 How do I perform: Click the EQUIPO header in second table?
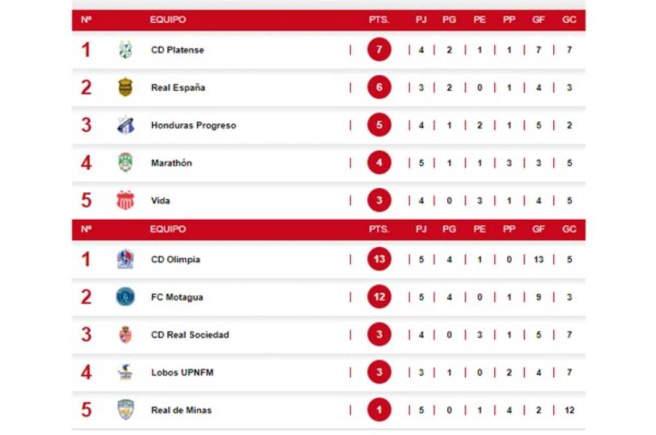(x=168, y=229)
